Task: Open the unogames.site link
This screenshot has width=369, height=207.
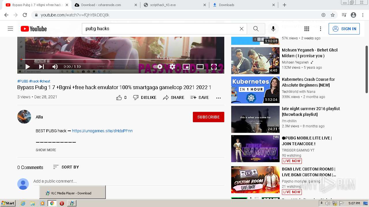Action: [102, 131]
